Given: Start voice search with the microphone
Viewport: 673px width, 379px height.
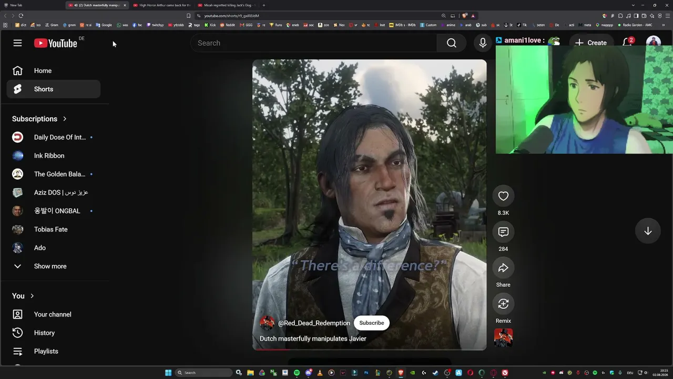Looking at the screenshot, I should click(x=483, y=43).
